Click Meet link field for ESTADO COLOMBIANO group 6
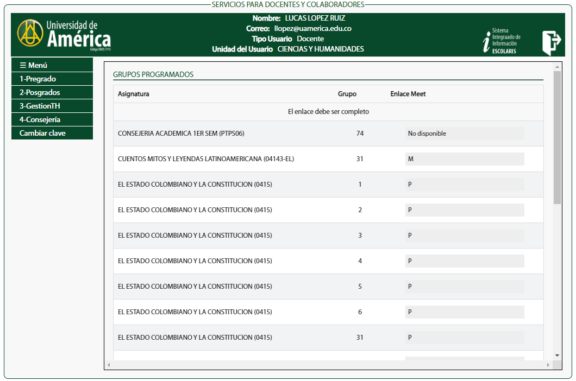The height and width of the screenshot is (381, 576). pyautogui.click(x=464, y=312)
